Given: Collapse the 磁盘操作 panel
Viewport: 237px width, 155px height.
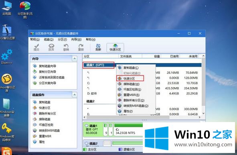Looking at the screenshot, I should click(x=75, y=95).
